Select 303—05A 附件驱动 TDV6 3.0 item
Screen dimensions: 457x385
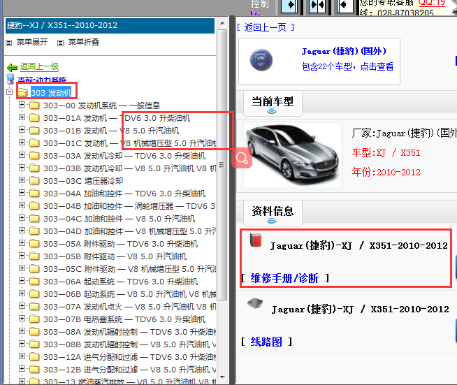[x=121, y=244]
